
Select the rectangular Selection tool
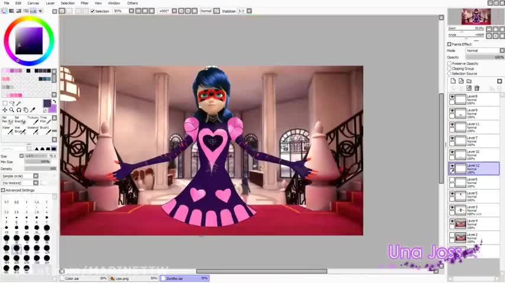tap(5, 104)
